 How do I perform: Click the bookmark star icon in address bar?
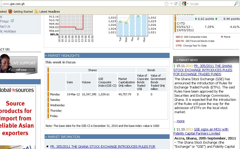tap(166, 4)
